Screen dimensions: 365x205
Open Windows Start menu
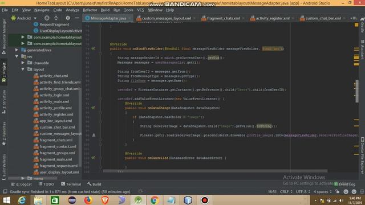tap(6, 200)
